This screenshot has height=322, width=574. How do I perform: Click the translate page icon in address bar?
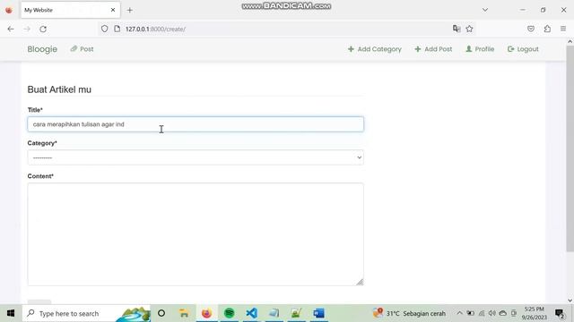[457, 29]
